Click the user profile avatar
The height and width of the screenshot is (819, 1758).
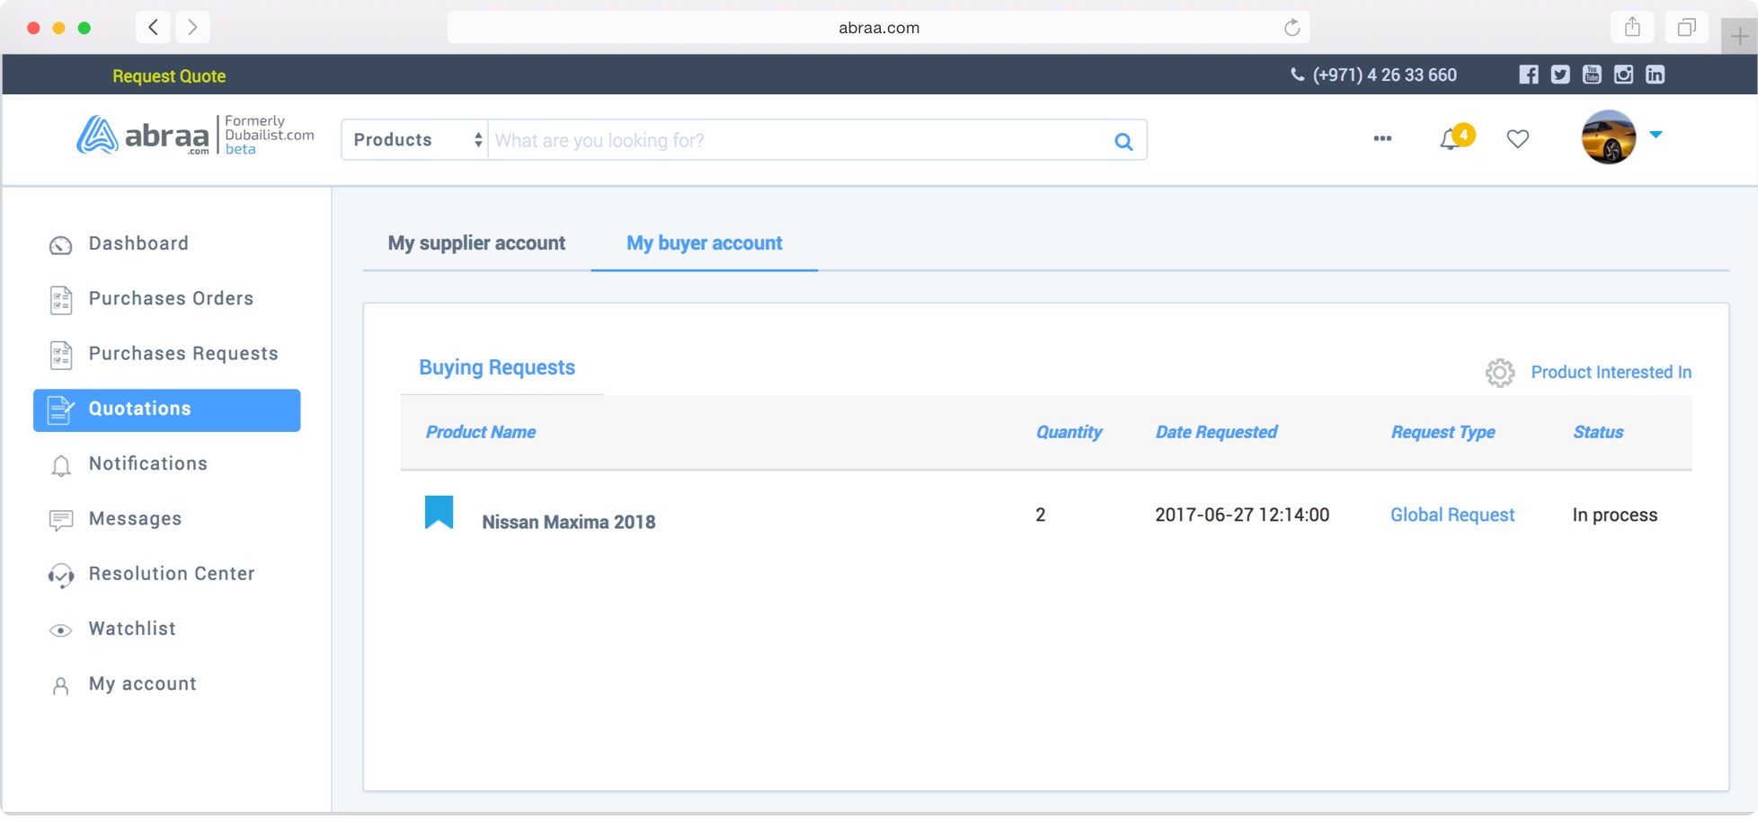1608,137
